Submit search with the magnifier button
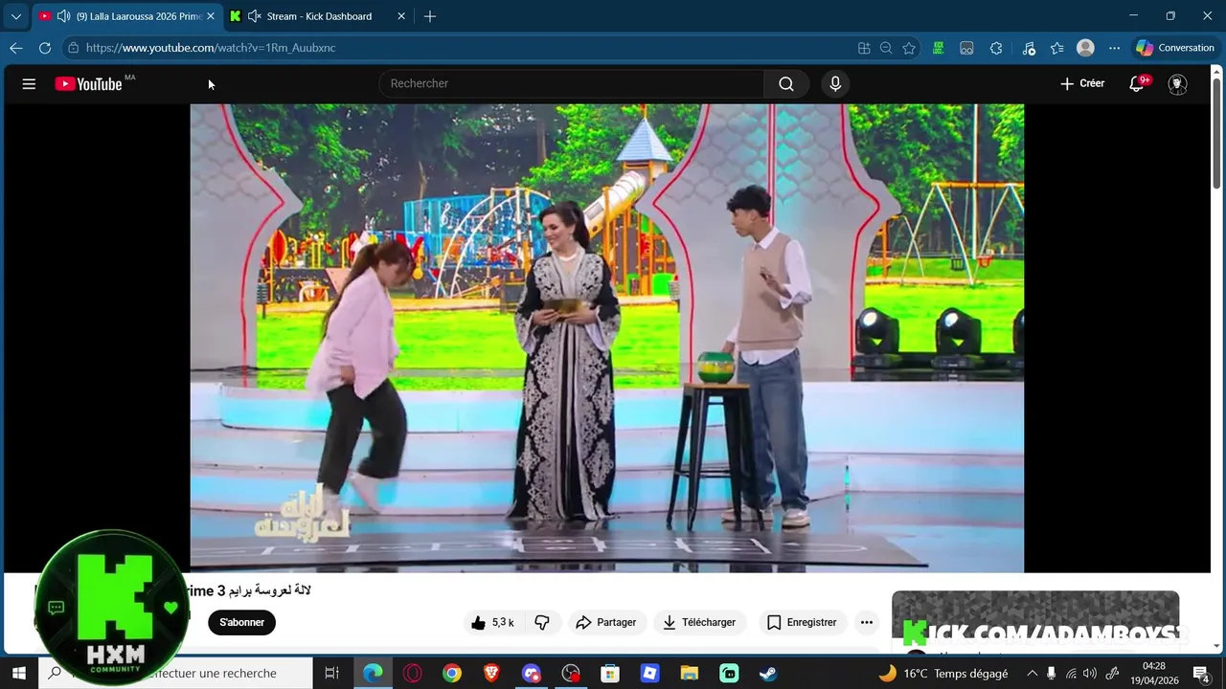 coord(786,83)
